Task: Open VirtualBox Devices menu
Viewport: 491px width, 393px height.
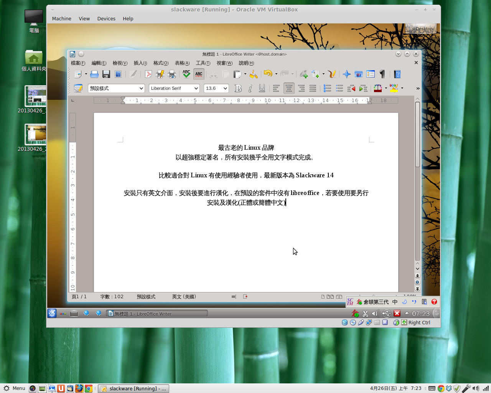Action: [106, 18]
